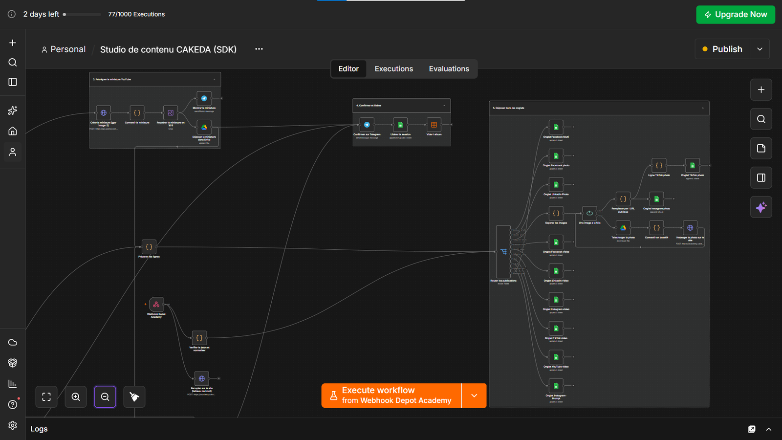Select the Onglet YouTube video sheet node
782x440 pixels.
pyautogui.click(x=556, y=357)
